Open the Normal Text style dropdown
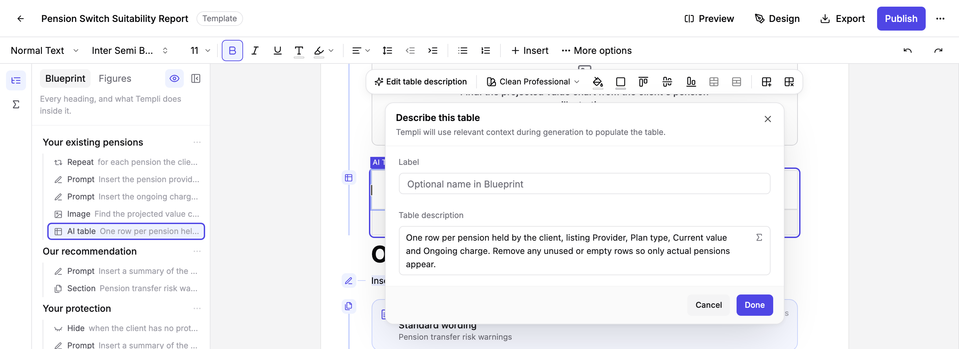Image resolution: width=959 pixels, height=349 pixels. coord(45,51)
